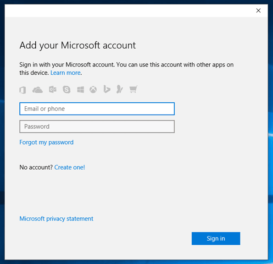Viewport: 273px width, 264px height.
Task: Click the MSN butterfly icon
Action: click(x=120, y=89)
